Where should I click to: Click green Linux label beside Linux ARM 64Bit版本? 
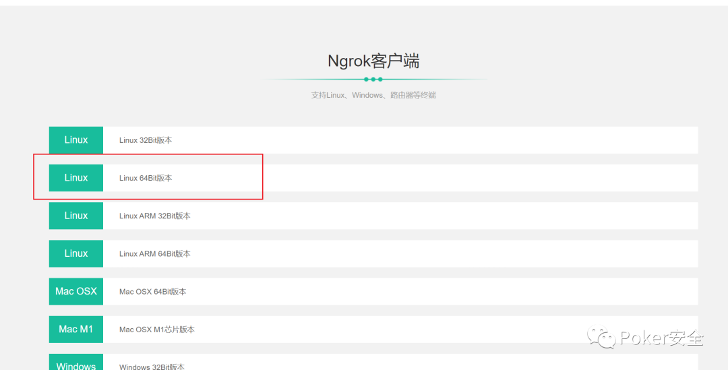tap(76, 254)
